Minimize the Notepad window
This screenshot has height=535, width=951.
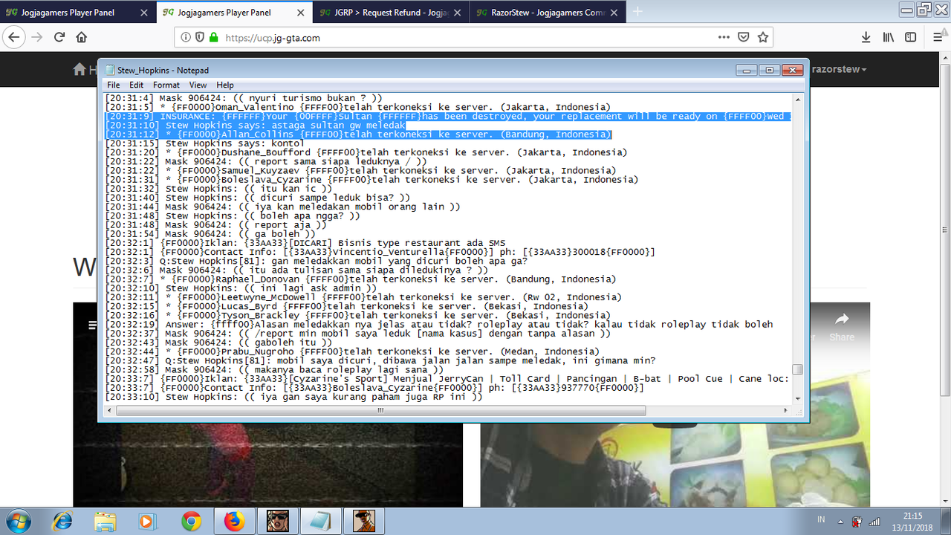point(747,70)
